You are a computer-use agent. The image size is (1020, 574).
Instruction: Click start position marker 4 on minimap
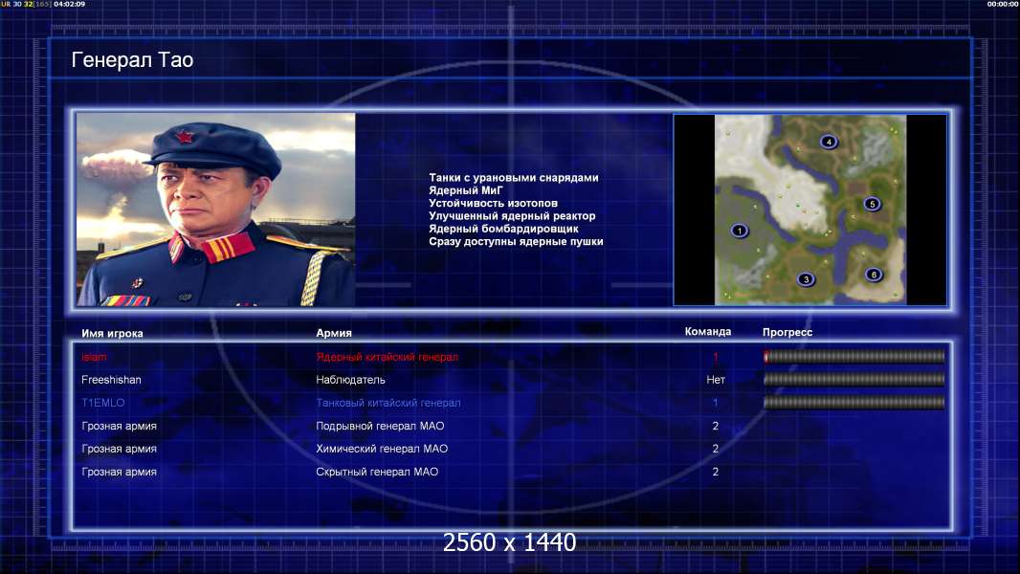tap(828, 142)
